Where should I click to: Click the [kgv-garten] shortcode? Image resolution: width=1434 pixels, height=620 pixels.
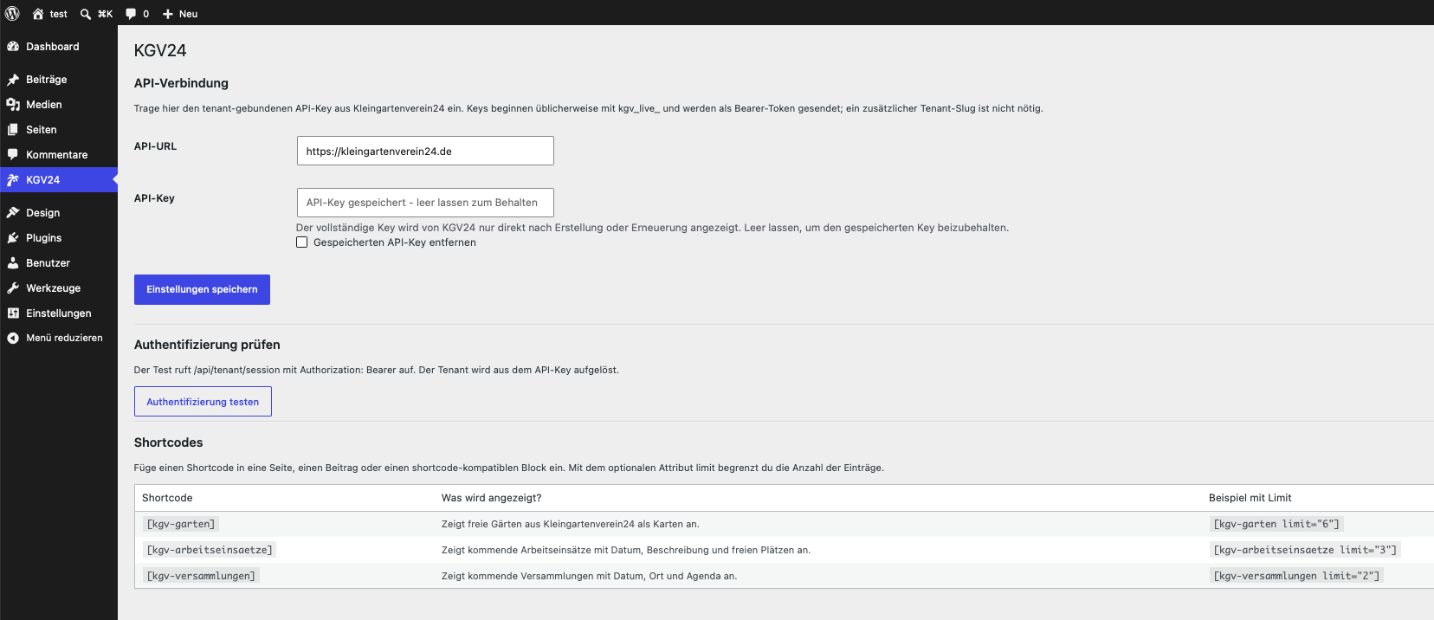pyautogui.click(x=180, y=524)
